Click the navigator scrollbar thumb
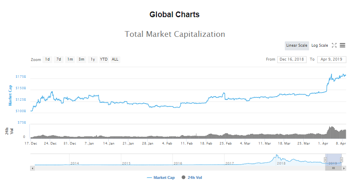The height and width of the screenshot is (183, 354). coord(333,168)
